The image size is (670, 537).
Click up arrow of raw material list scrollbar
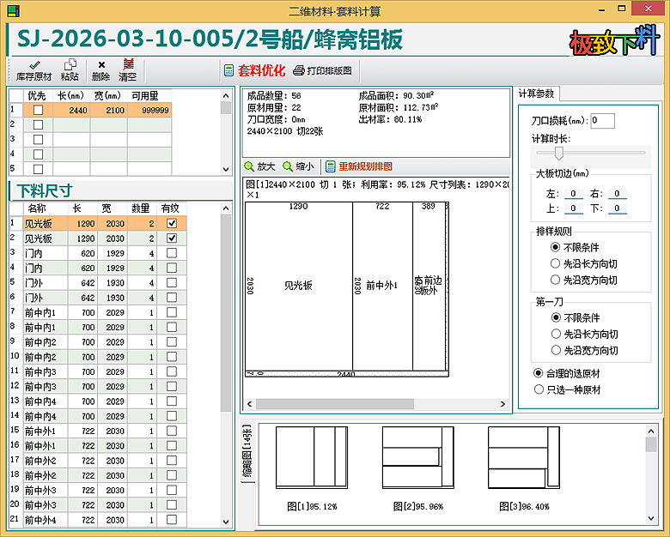coord(226,95)
